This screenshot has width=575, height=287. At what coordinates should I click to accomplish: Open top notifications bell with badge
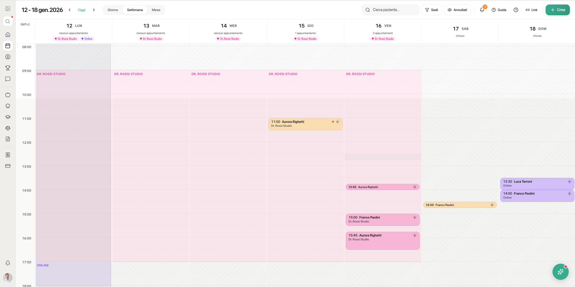pos(482,10)
